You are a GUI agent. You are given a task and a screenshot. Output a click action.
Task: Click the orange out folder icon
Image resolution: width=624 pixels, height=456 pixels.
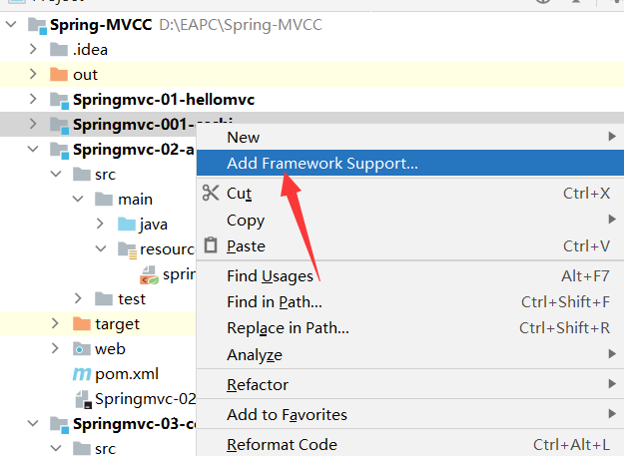(x=59, y=75)
